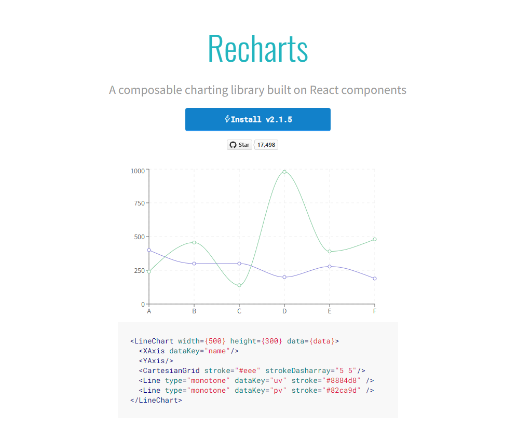
Task: Click the Y-axis label 500
Action: pyautogui.click(x=140, y=237)
